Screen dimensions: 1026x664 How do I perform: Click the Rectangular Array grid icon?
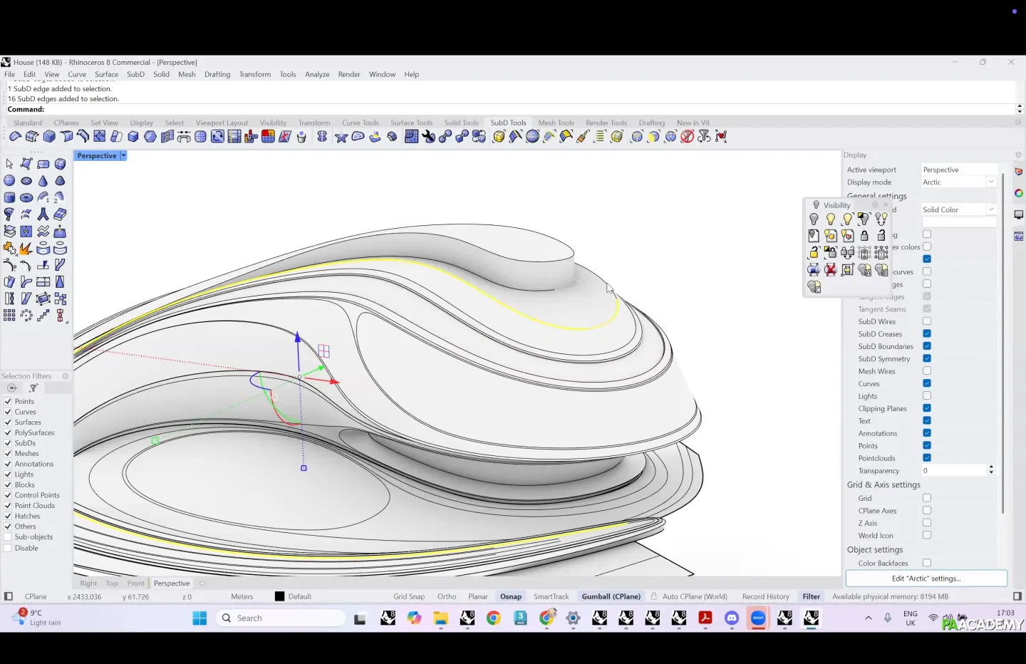click(x=9, y=316)
